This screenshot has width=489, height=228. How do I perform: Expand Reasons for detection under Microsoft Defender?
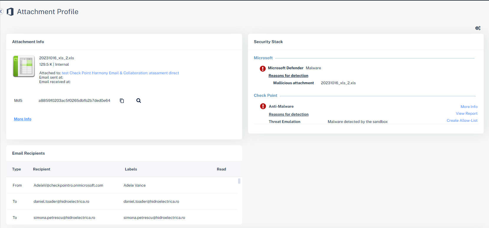coord(288,76)
